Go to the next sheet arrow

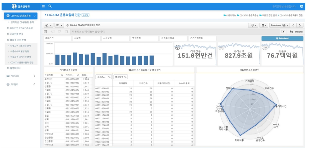(x=300, y=25)
